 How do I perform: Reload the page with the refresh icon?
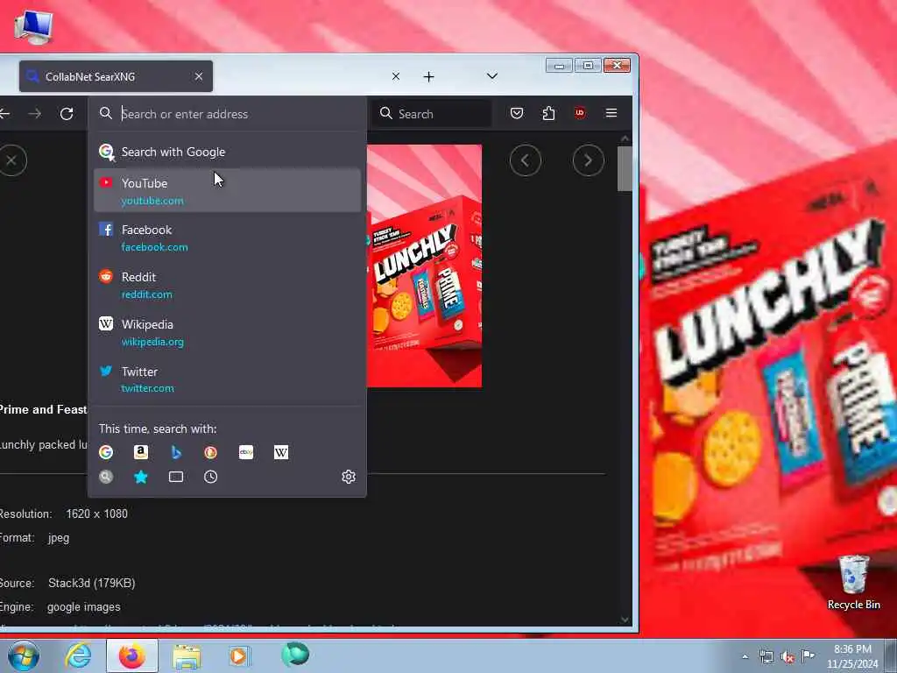click(x=67, y=113)
